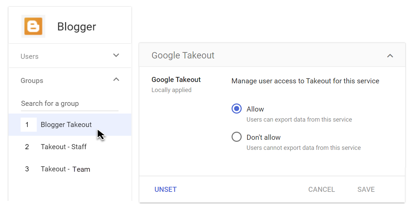The width and height of the screenshot is (414, 212).
Task: Select the Allow radio button
Action: [237, 109]
